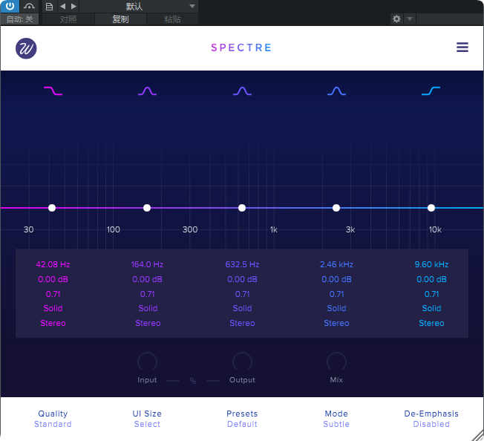Toggle the De-Emphasis Disabled option
Screen dimensions: 484x441
[431, 419]
